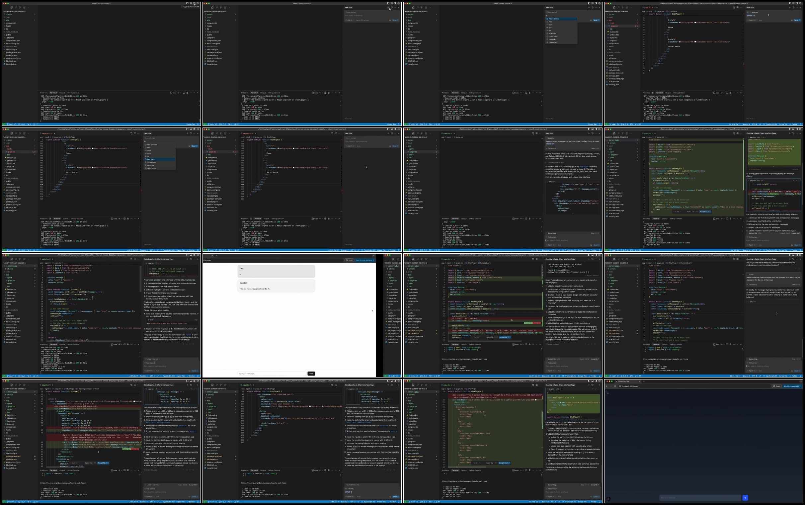
Task: Click Search icon in Toggle AI Pane tooltip frame
Action: [x=16, y=7]
